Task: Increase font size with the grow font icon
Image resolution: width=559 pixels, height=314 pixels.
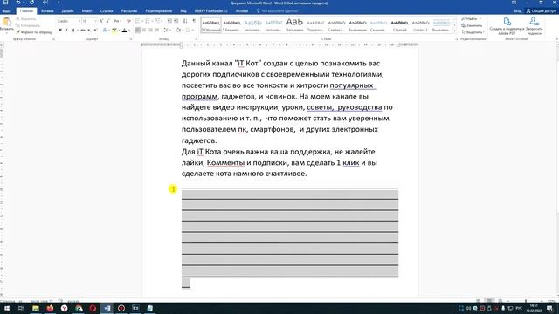Action: (x=101, y=21)
